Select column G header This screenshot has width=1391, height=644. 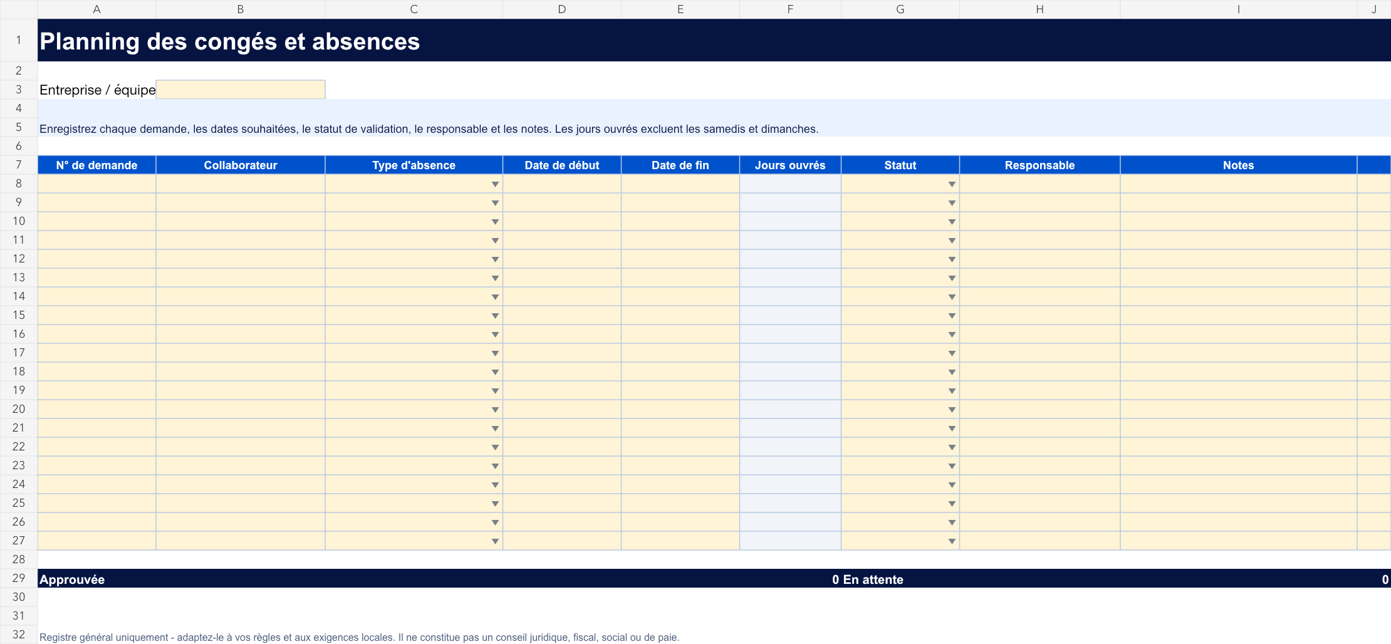(900, 9)
